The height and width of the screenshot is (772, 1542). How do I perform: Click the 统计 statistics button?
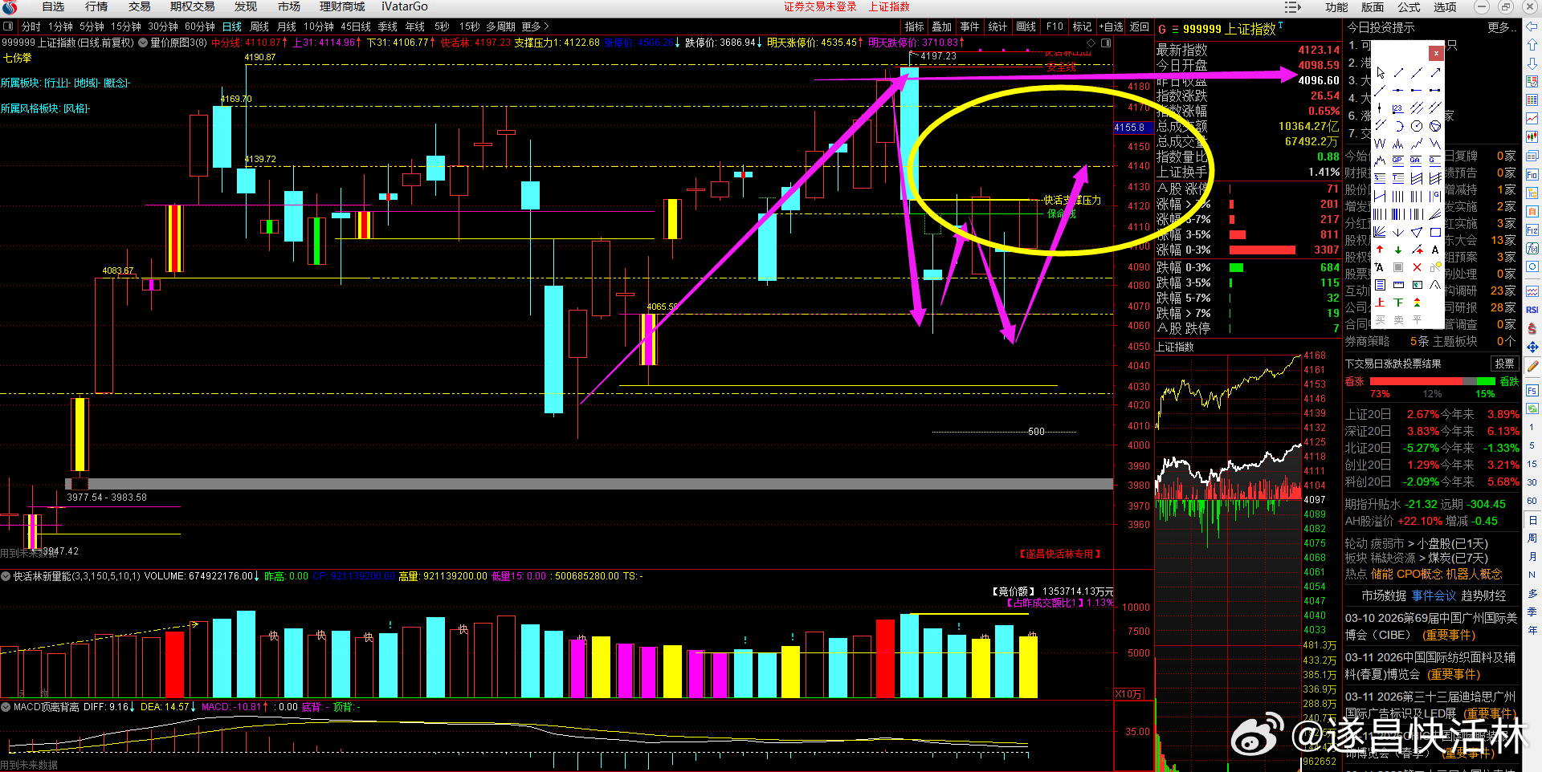[x=997, y=26]
